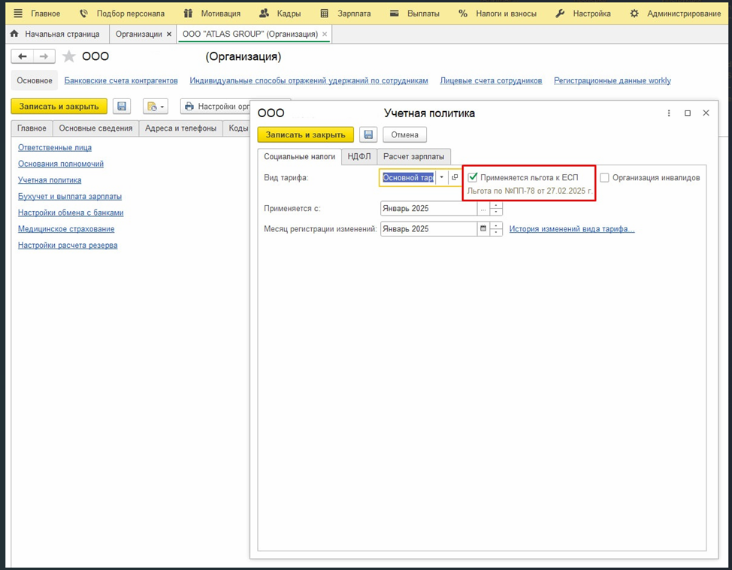732x570 pixels.
Task: Click Записать и закрыть in organization form
Action: (59, 107)
